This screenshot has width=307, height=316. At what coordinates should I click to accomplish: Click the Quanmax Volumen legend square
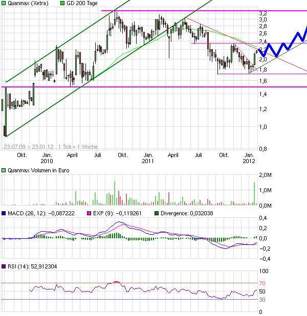tap(4, 170)
